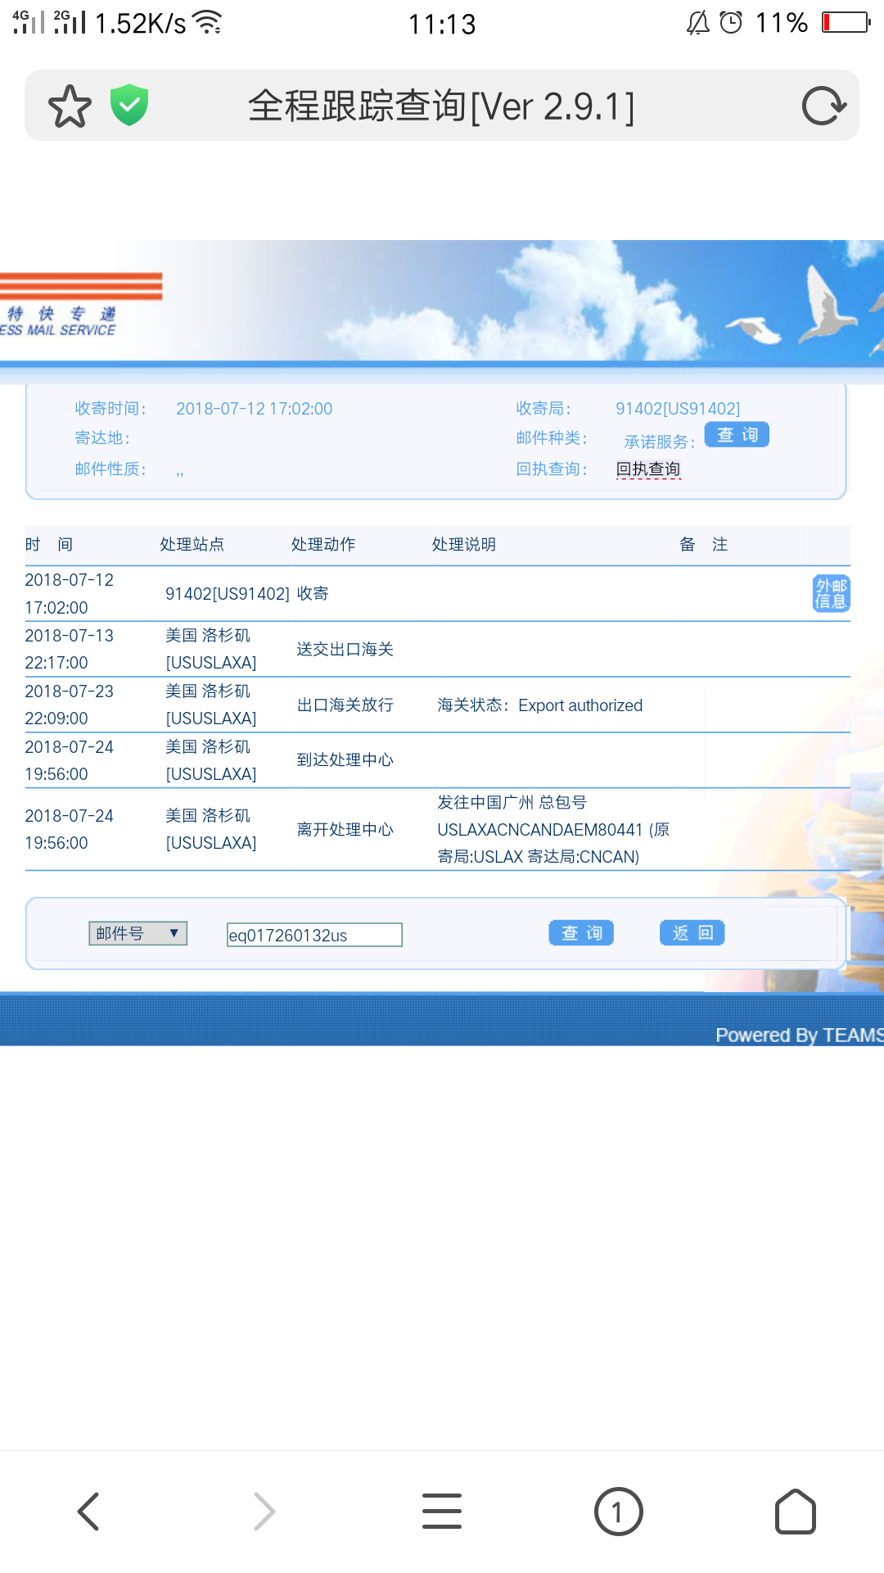The width and height of the screenshot is (884, 1573).
Task: Click the 处理动作 column header
Action: tap(323, 544)
